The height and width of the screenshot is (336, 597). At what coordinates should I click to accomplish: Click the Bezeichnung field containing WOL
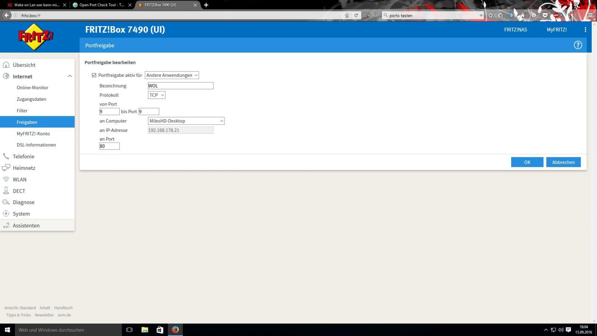(181, 86)
